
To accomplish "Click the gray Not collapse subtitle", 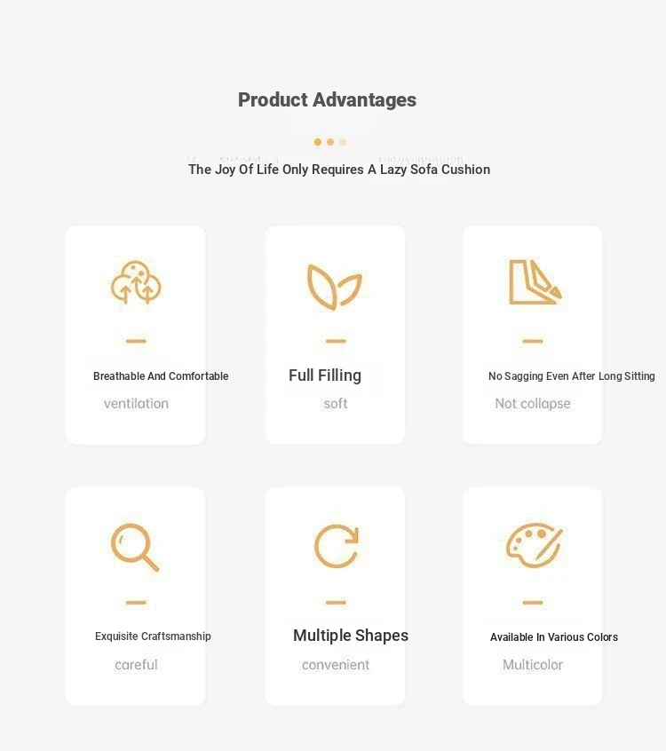I will (533, 404).
